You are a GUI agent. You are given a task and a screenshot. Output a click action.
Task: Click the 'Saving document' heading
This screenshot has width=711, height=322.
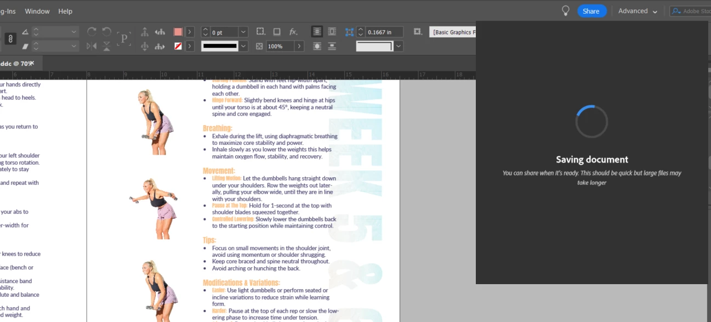point(592,160)
